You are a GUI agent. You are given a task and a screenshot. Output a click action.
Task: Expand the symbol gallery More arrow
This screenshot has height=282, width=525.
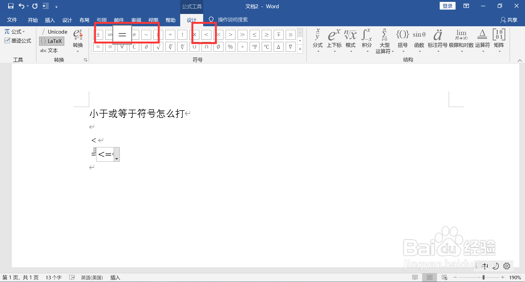point(300,49)
